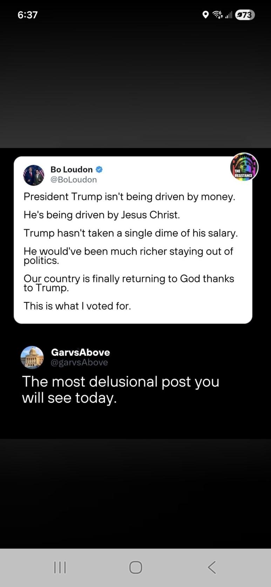Tap the Wi-Fi status icon
Viewport: 271px width, 587px height.
pos(217,15)
